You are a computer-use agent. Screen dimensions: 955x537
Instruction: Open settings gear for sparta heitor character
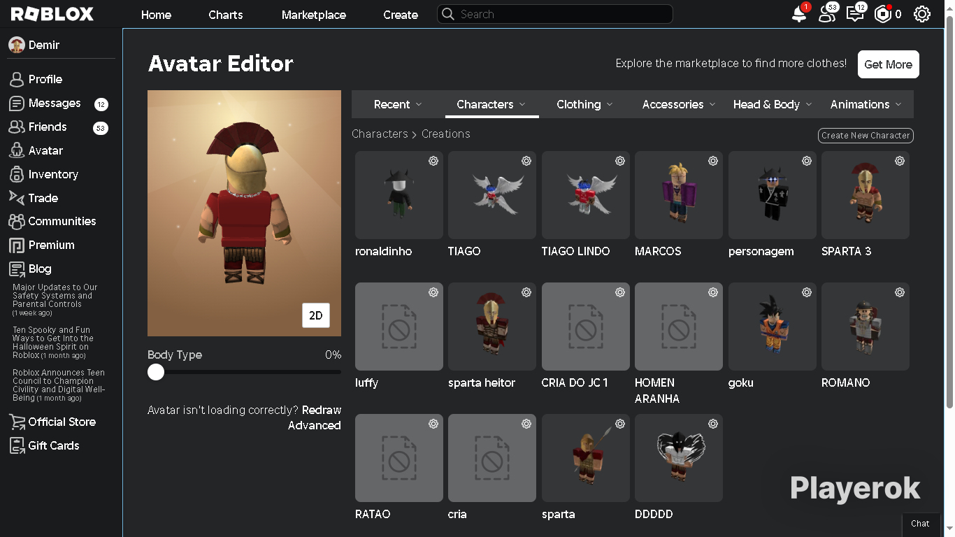526,292
